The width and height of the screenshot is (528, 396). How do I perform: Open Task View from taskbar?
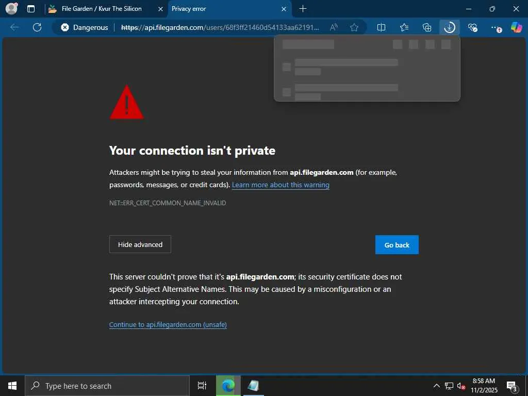[202, 386]
